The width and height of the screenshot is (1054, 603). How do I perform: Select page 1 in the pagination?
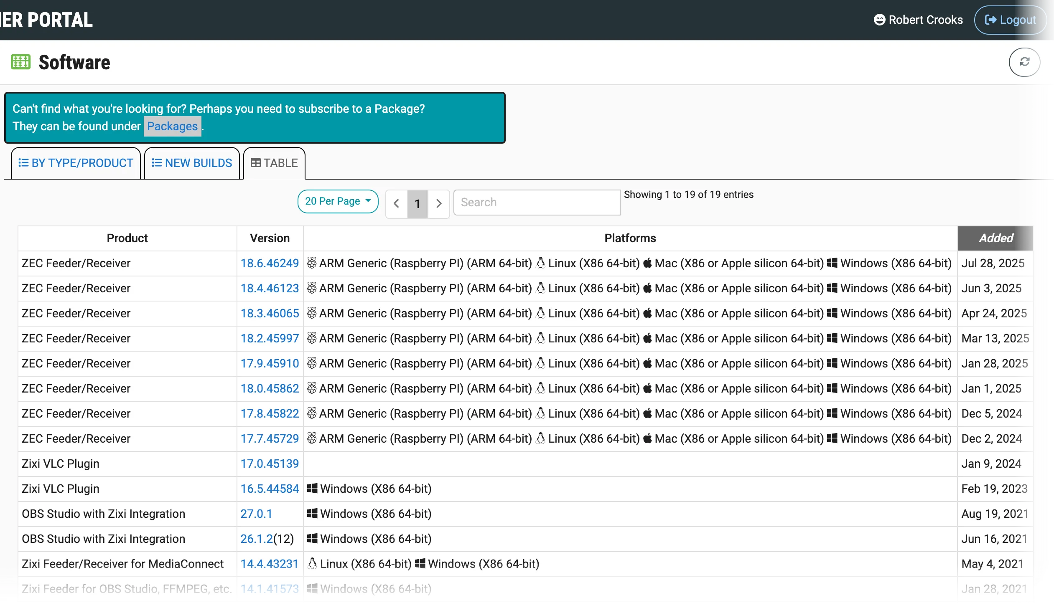(x=418, y=204)
